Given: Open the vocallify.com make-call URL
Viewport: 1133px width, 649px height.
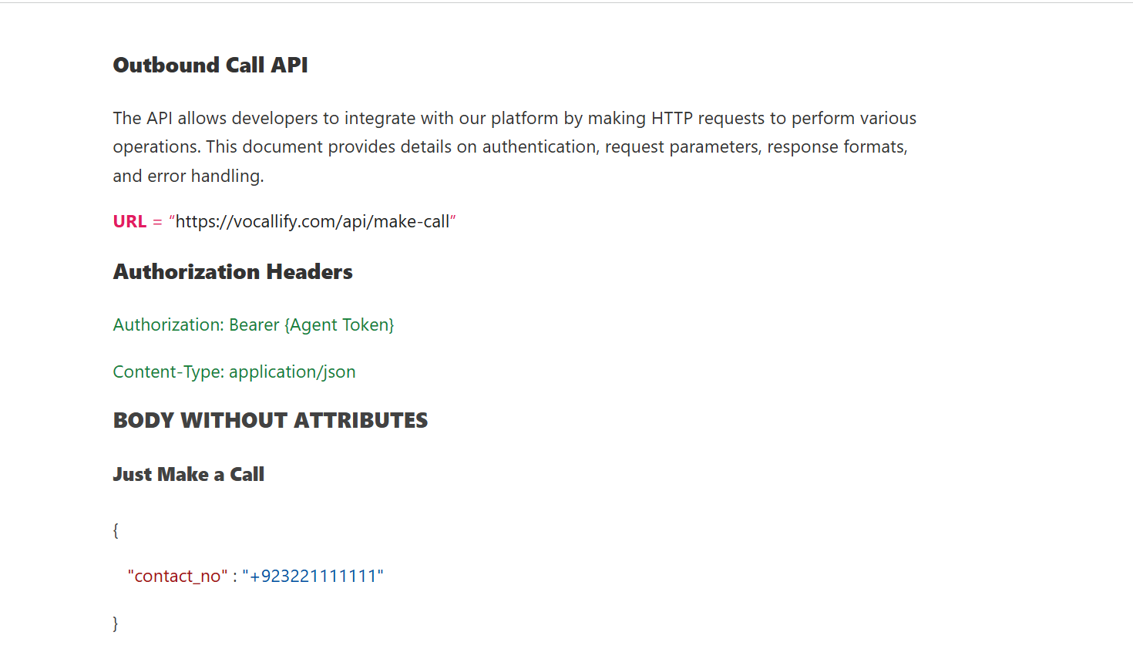Looking at the screenshot, I should tap(312, 222).
